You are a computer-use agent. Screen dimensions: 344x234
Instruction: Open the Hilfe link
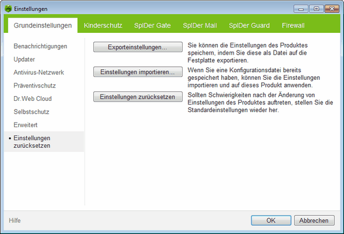(x=15, y=221)
